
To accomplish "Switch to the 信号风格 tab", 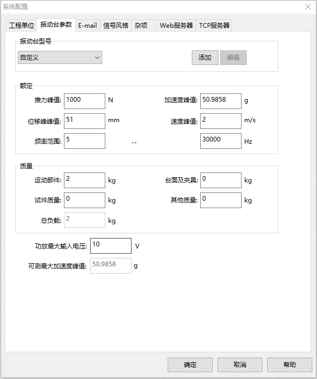I will coord(115,25).
